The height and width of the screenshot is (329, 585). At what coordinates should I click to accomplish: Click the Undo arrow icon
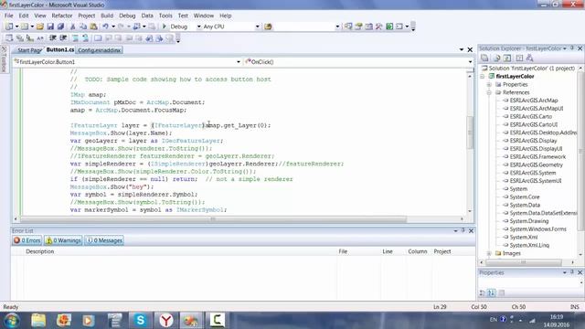[106, 27]
